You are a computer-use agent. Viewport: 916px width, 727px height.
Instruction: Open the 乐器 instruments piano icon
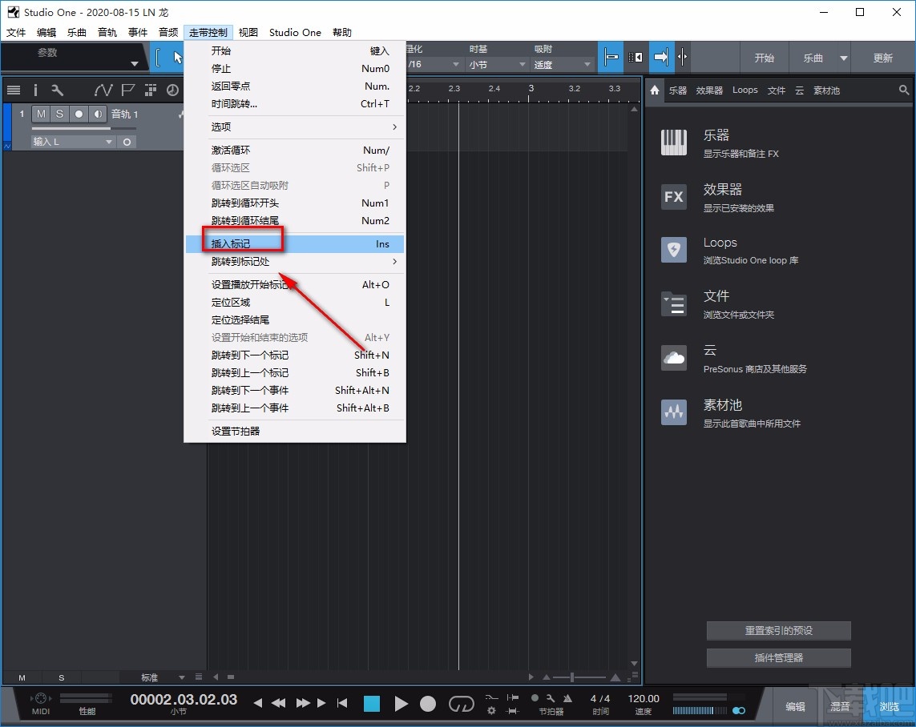point(673,143)
